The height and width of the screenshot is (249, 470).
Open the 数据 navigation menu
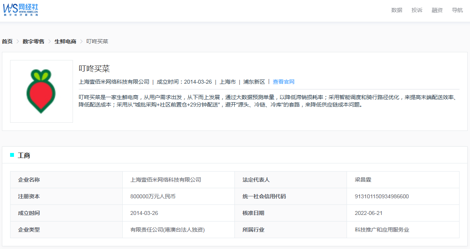click(397, 10)
